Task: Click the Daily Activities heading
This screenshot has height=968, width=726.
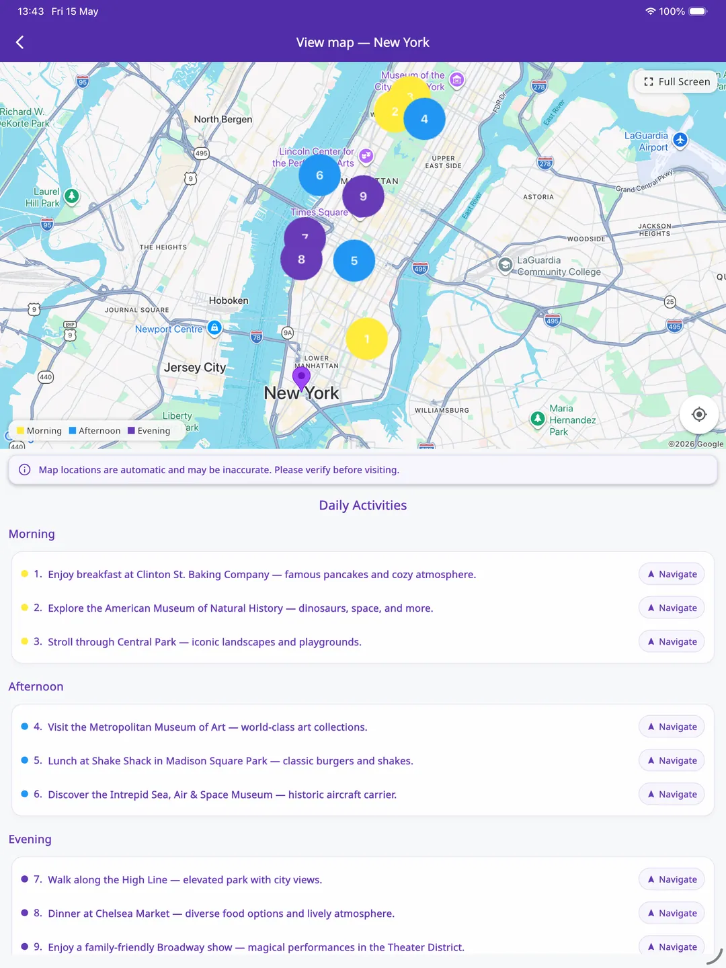Action: pyautogui.click(x=363, y=506)
